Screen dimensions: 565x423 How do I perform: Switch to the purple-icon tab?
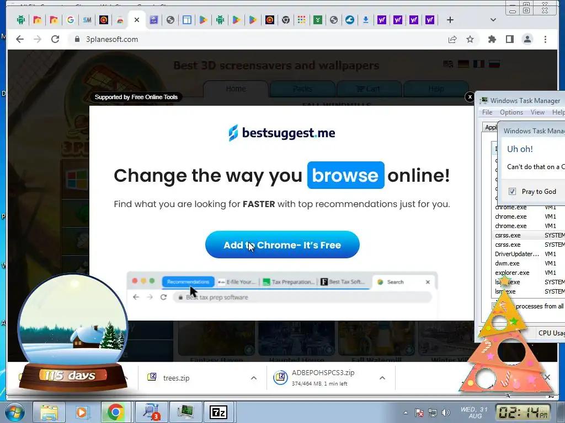pyautogui.click(x=154, y=20)
